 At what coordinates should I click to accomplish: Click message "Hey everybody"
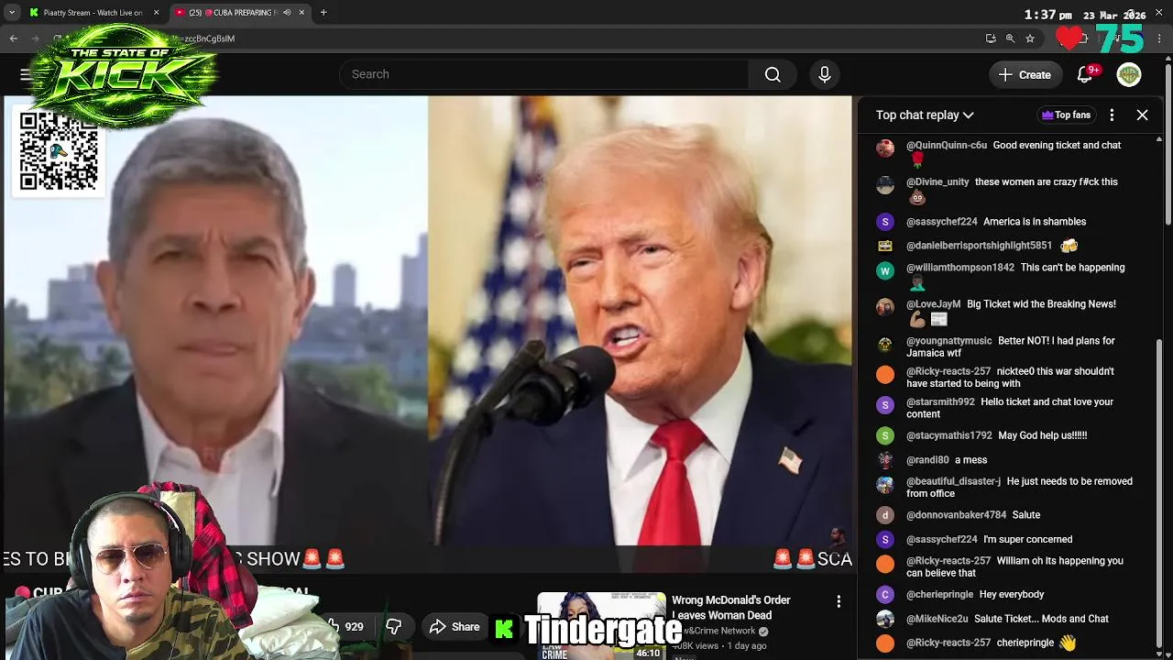[x=1012, y=594]
